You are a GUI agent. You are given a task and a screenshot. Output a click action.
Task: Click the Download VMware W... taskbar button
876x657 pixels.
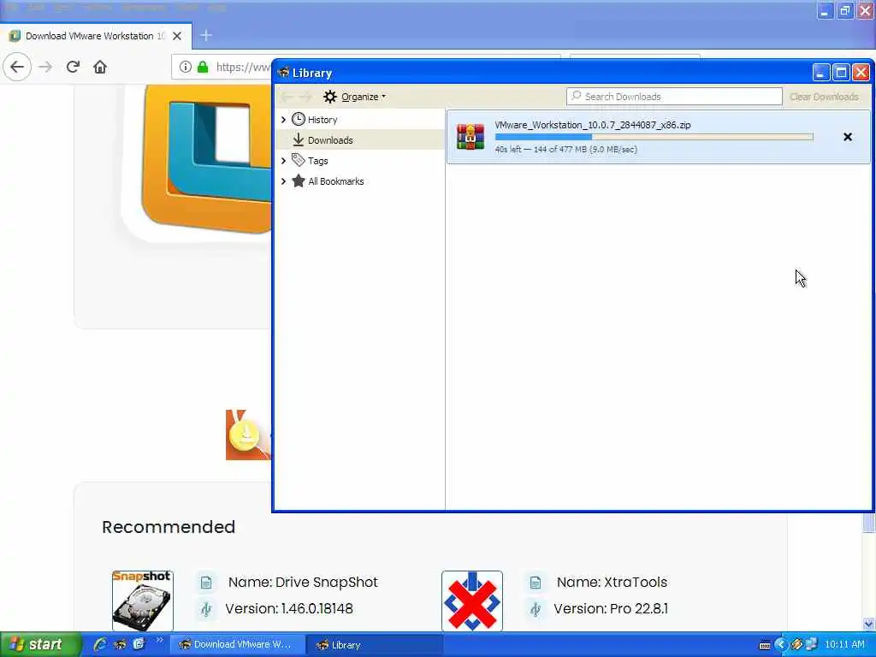click(237, 645)
